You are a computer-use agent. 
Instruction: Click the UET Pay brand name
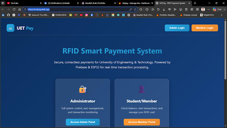point(25,28)
